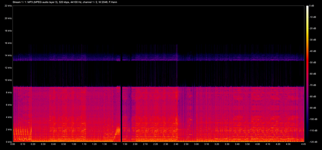This screenshot has width=322, height=150.
Task: Select the 4:30 time label
Action: pyautogui.click(x=288, y=144)
